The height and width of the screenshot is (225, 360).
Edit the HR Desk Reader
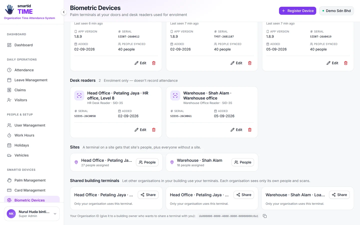click(x=140, y=130)
